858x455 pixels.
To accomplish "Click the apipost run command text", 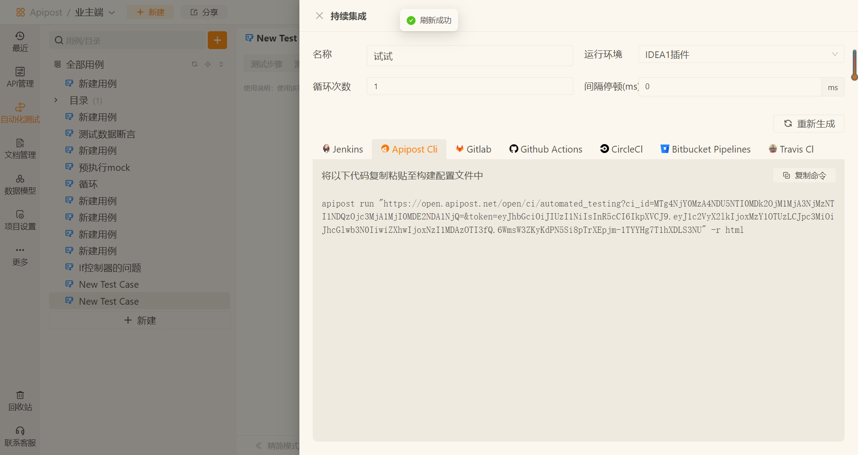I will pos(578,217).
